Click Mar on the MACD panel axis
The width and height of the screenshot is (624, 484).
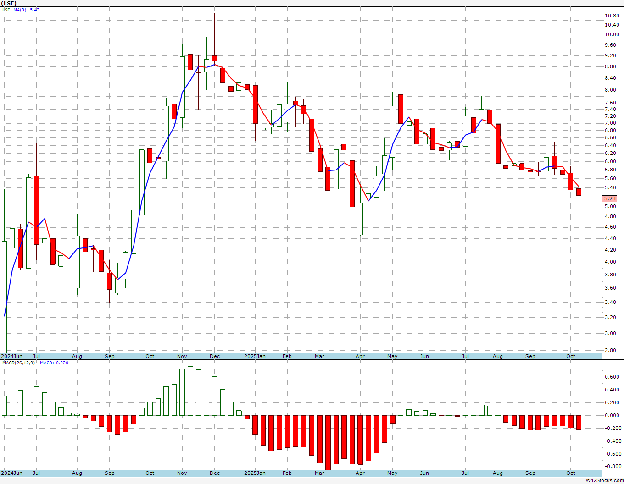(x=319, y=473)
